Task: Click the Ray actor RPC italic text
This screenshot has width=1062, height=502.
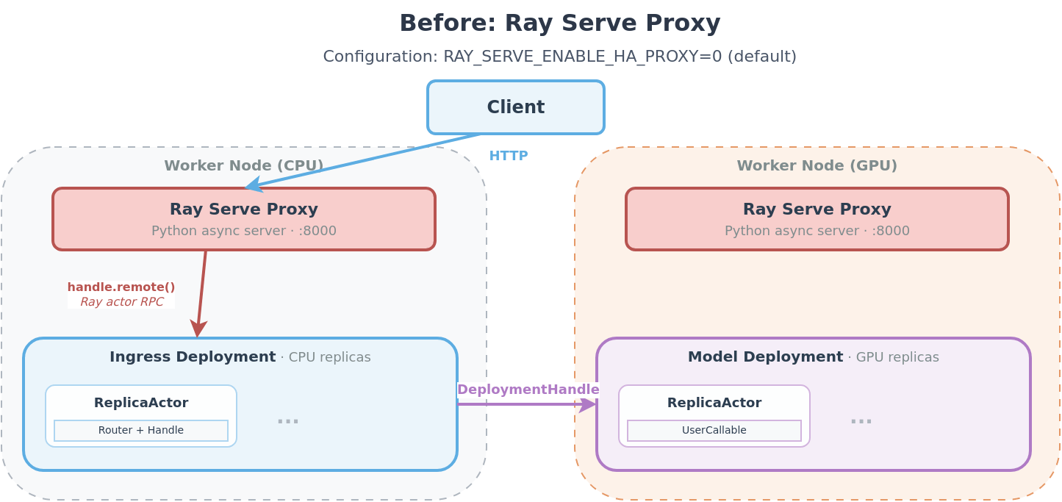Action: tap(122, 301)
